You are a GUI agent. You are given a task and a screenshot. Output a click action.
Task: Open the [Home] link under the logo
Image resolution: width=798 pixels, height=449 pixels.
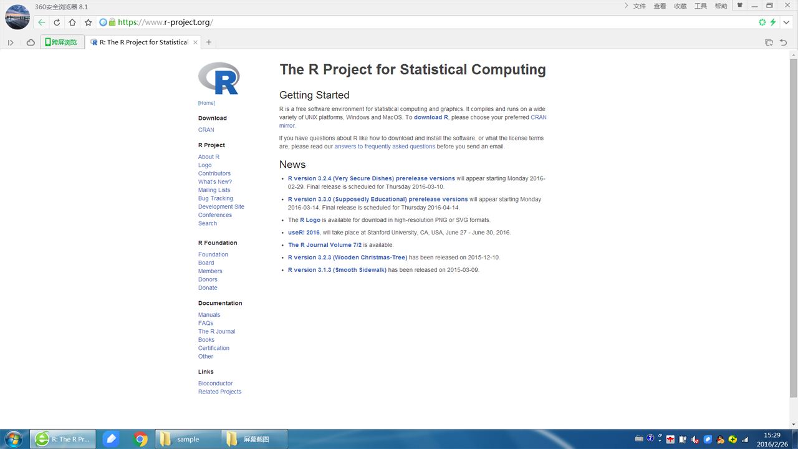(206, 103)
